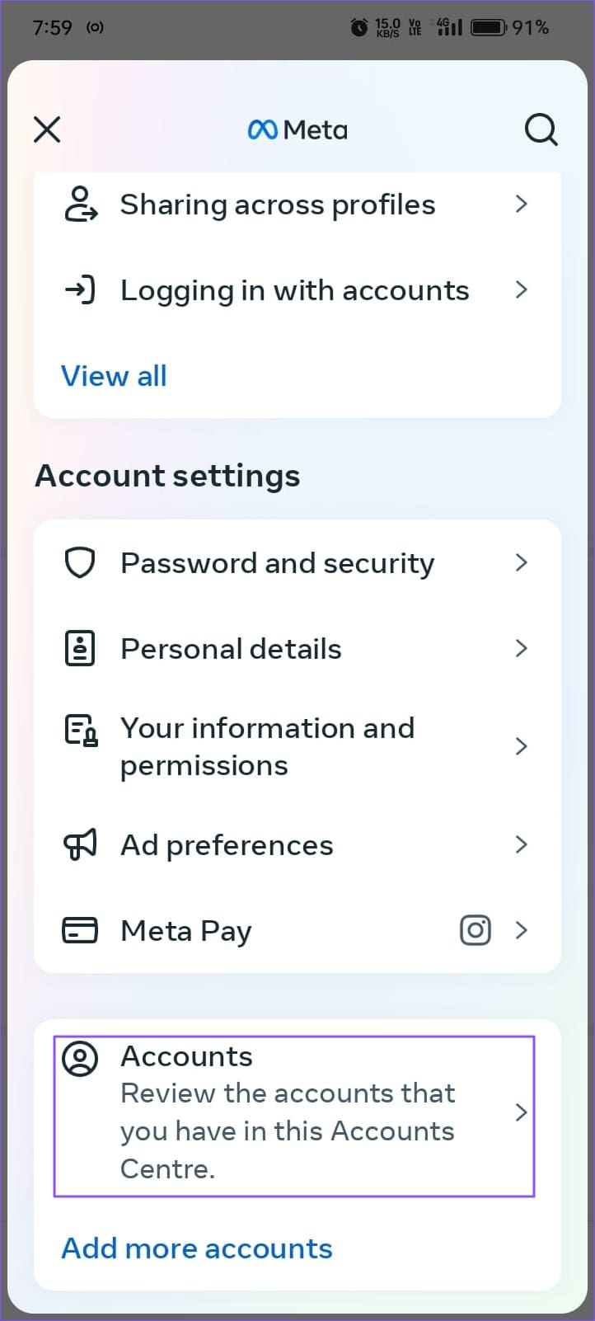Click the Meta logo in the header

coord(297,129)
